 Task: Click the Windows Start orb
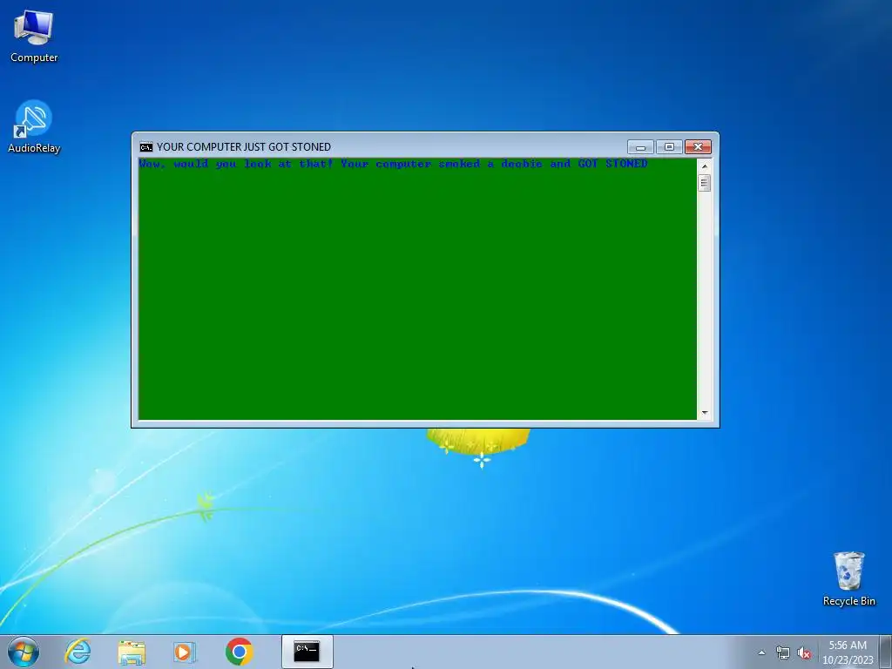(24, 652)
